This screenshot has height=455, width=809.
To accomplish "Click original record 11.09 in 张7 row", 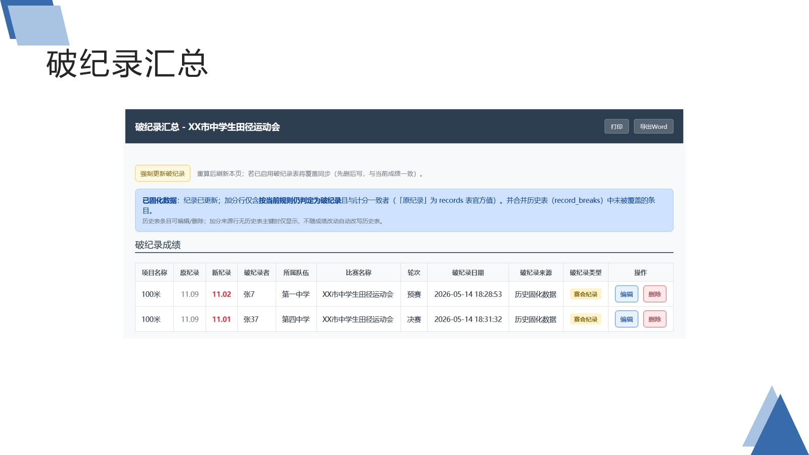I will 190,294.
